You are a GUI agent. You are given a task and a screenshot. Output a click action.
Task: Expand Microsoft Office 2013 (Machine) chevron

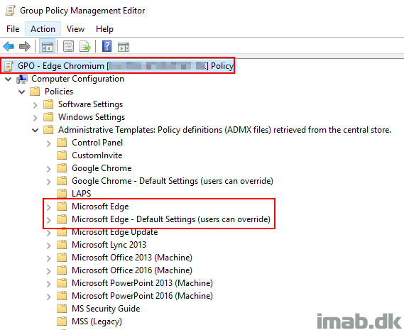pyautogui.click(x=49, y=258)
